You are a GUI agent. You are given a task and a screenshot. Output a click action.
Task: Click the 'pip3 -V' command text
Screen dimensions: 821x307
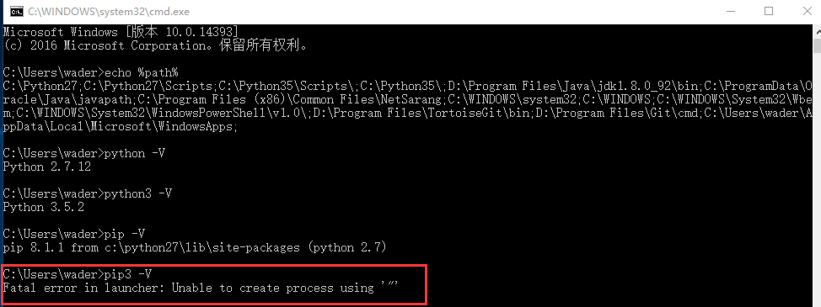coord(128,274)
